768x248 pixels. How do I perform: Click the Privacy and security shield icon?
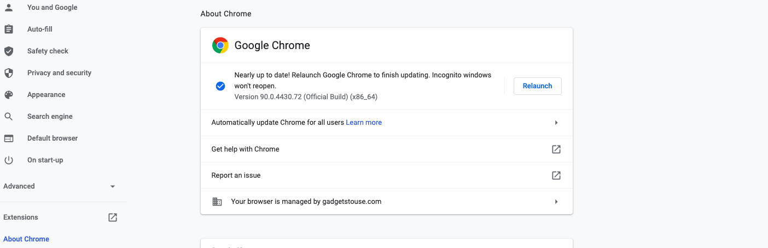(x=8, y=73)
